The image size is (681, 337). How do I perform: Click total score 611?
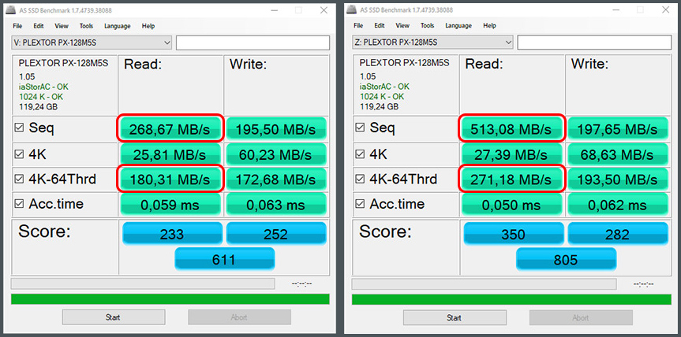pyautogui.click(x=224, y=260)
